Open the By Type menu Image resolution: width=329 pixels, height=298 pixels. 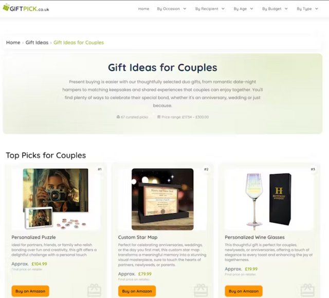[307, 9]
